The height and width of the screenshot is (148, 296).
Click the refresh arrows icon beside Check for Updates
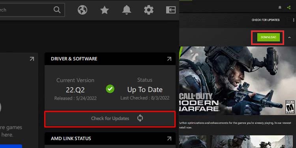[140, 118]
